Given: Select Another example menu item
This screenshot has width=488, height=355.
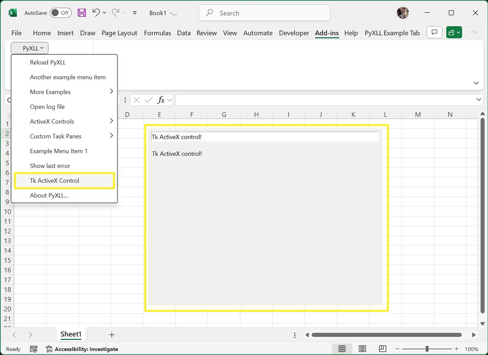Looking at the screenshot, I should pos(64,77).
